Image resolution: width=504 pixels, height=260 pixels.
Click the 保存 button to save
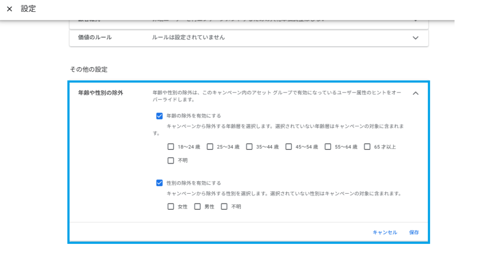point(414,232)
